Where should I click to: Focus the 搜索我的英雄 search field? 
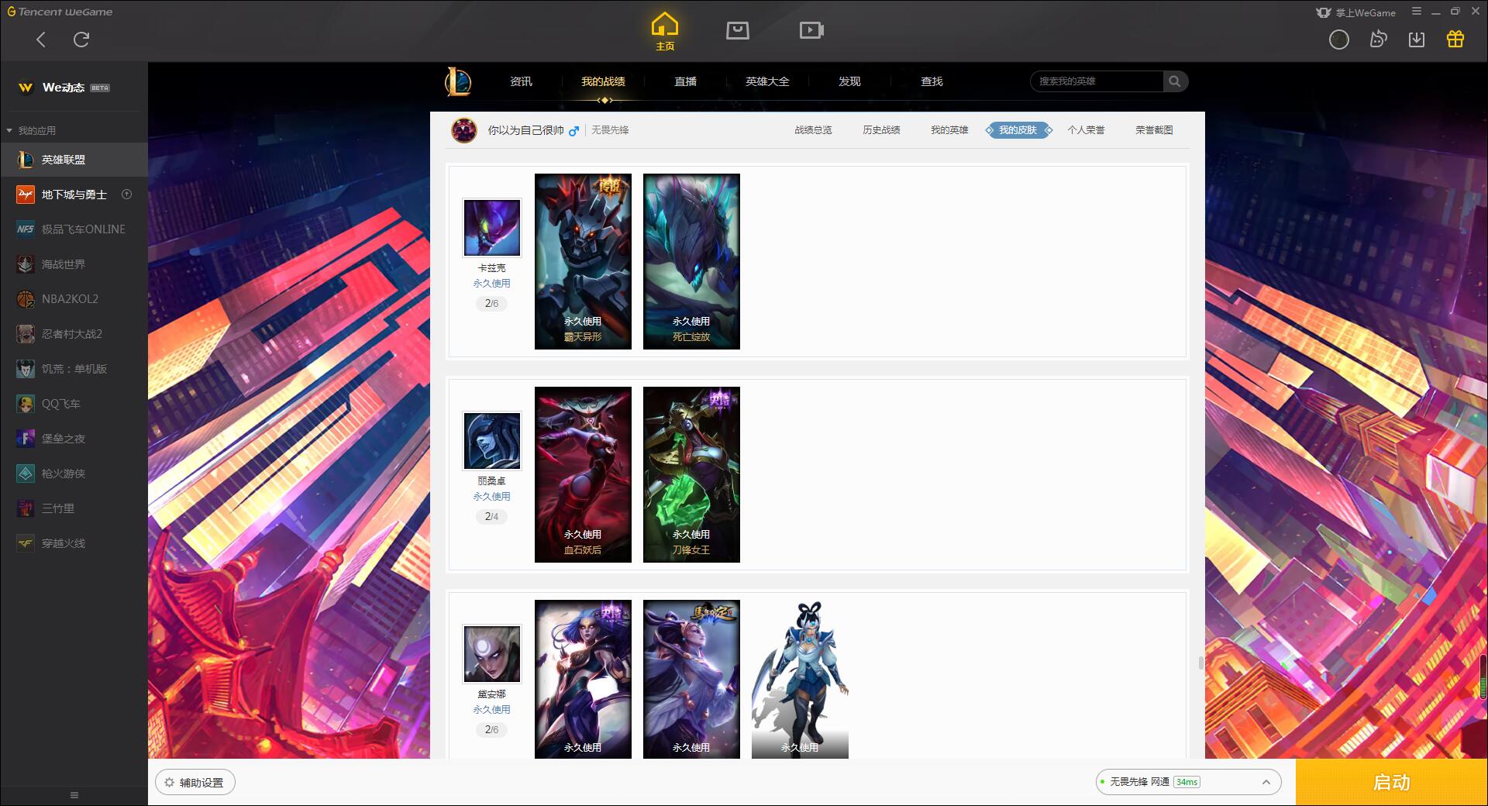(1097, 81)
